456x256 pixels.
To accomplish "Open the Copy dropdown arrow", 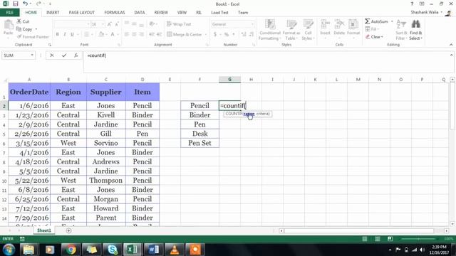I will click(36, 29).
